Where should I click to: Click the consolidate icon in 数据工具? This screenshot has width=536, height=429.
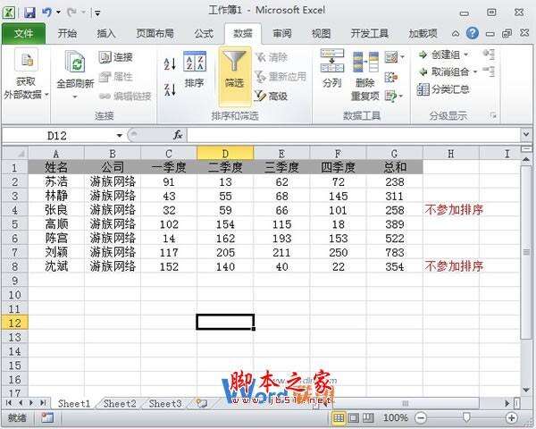391,77
